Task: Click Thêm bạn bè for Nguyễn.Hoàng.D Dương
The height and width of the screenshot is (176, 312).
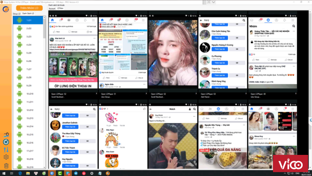Action: pyautogui.click(x=220, y=49)
